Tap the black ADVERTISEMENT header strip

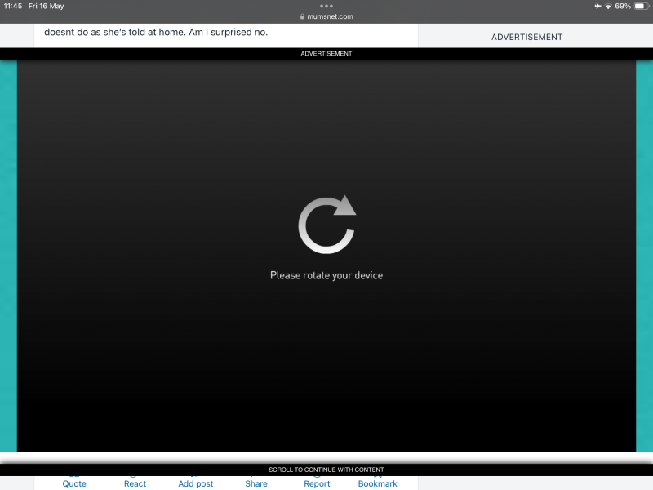(x=326, y=54)
